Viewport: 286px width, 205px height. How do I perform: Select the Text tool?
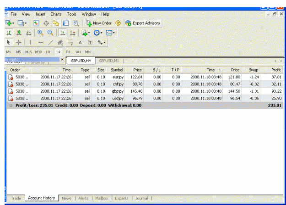coord(80,43)
